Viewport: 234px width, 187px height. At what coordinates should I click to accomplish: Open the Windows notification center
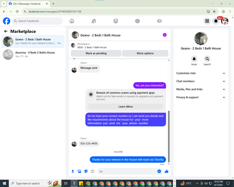[x=228, y=183]
